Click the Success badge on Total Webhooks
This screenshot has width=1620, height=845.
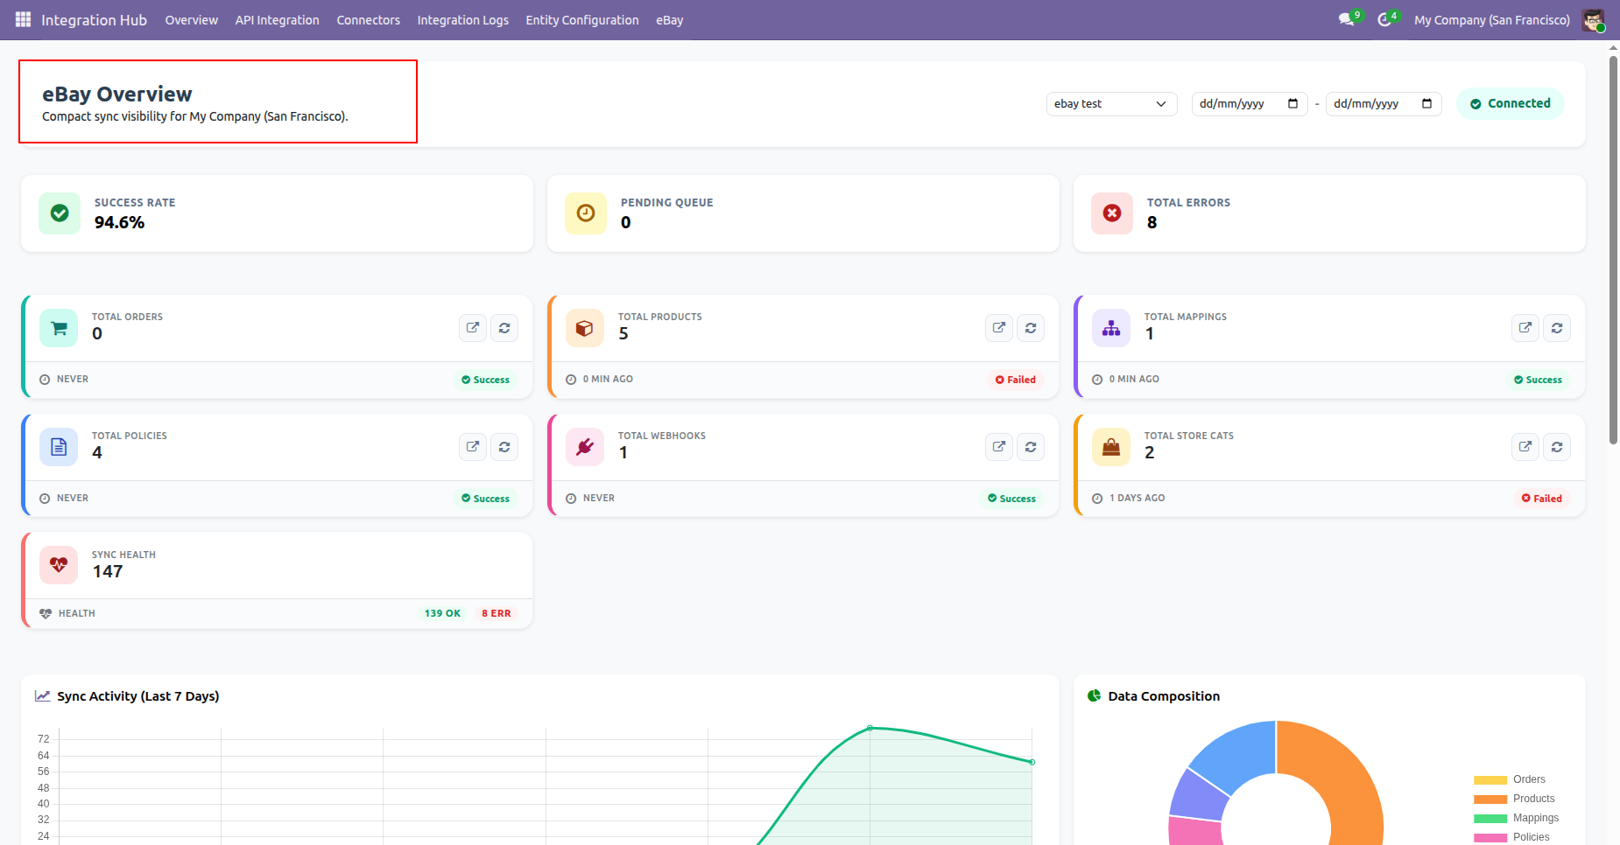pos(1011,499)
